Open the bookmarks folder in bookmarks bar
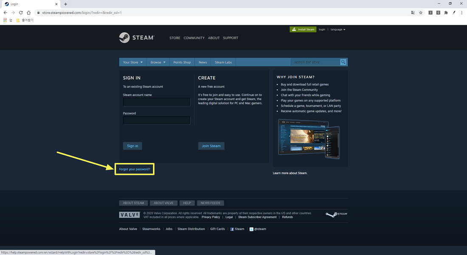Viewport: 467px width, 255px height. point(25,20)
